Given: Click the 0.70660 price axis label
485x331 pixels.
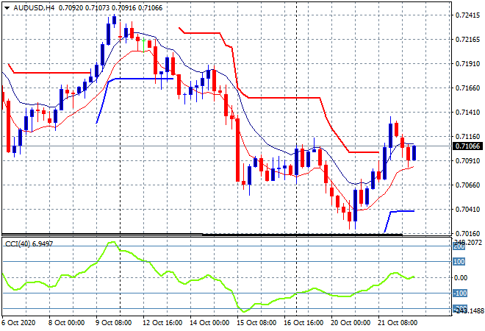Looking at the screenshot, I should pos(467,185).
